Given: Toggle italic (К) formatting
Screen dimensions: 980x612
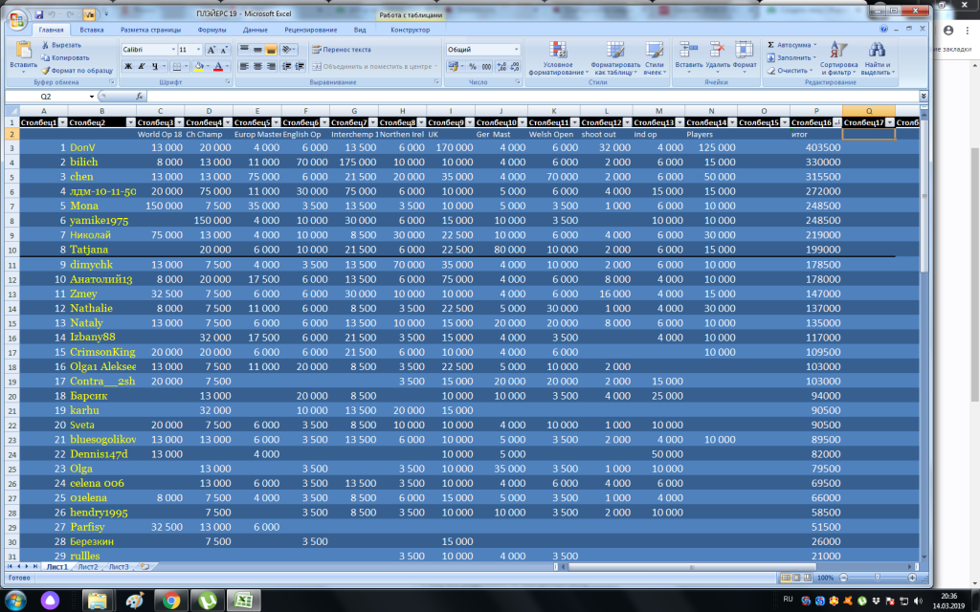Looking at the screenshot, I should click(141, 66).
